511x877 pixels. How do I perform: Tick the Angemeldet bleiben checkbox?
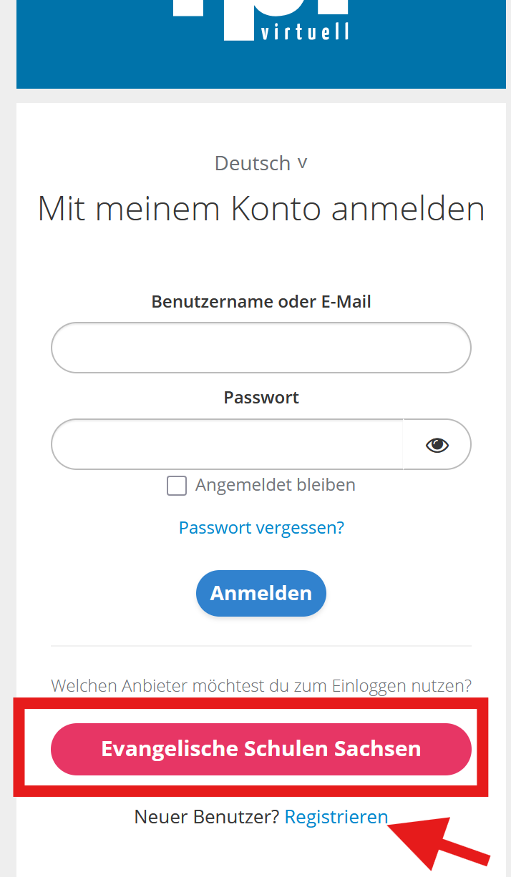point(177,486)
